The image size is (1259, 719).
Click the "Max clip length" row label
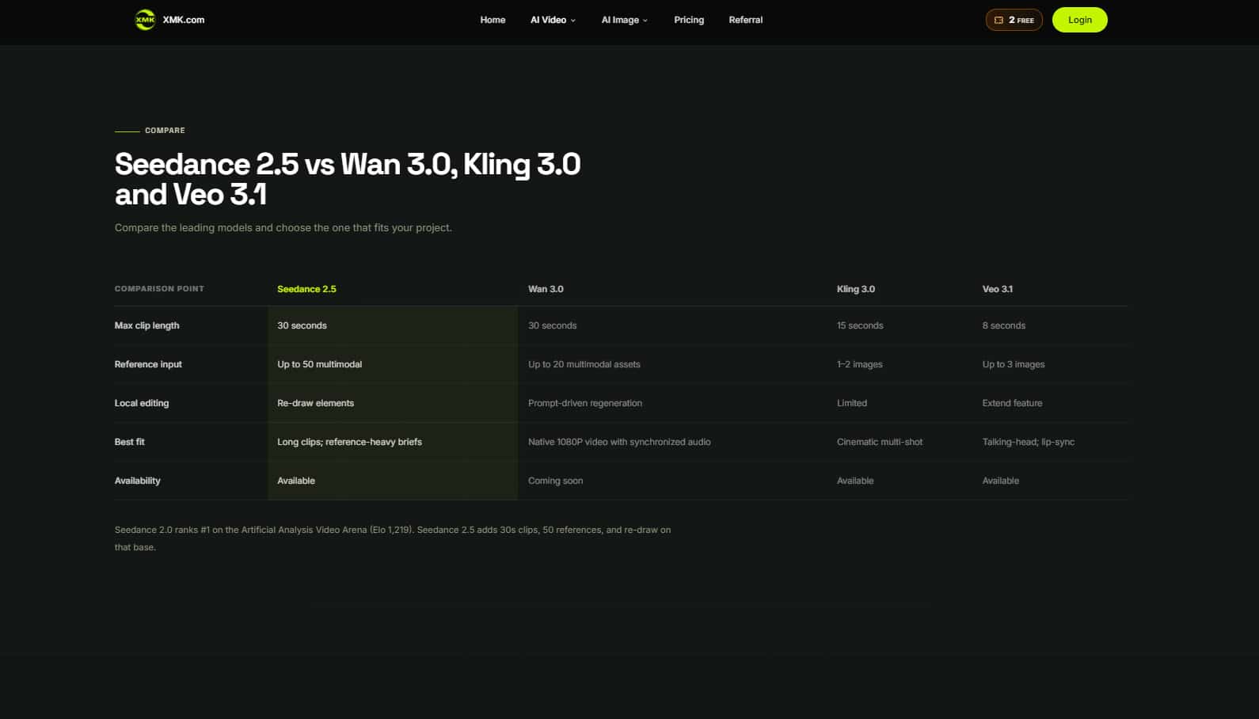click(146, 325)
